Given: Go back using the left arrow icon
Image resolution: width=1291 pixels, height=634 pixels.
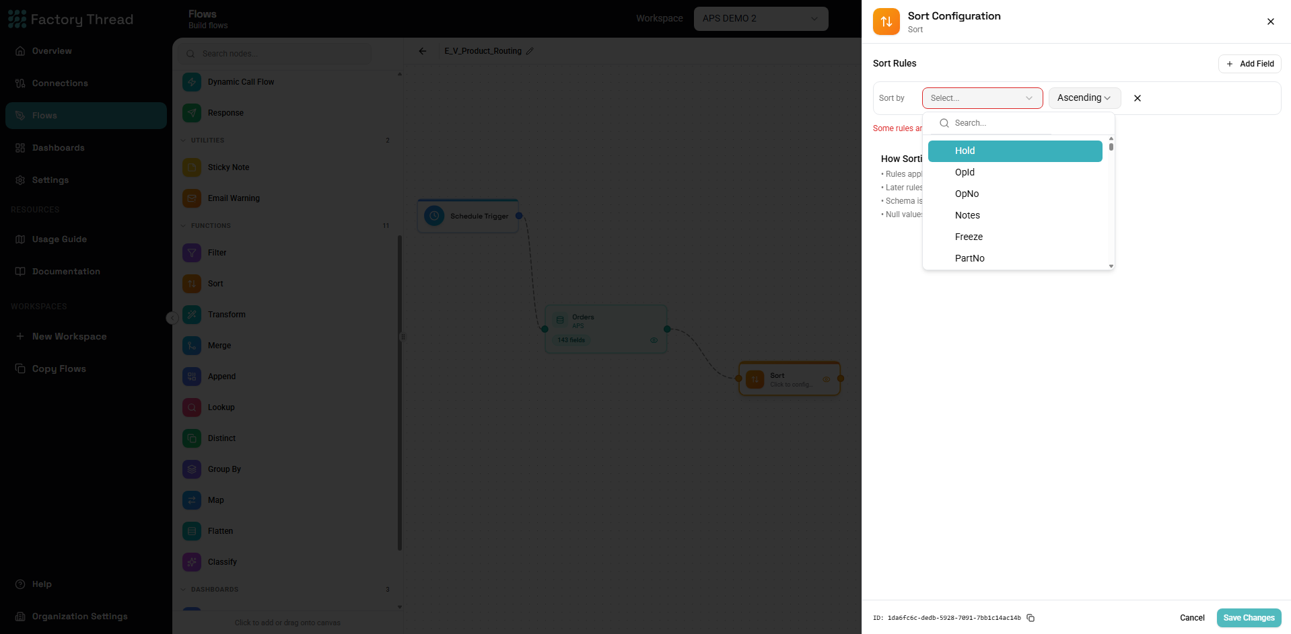Looking at the screenshot, I should 423,51.
